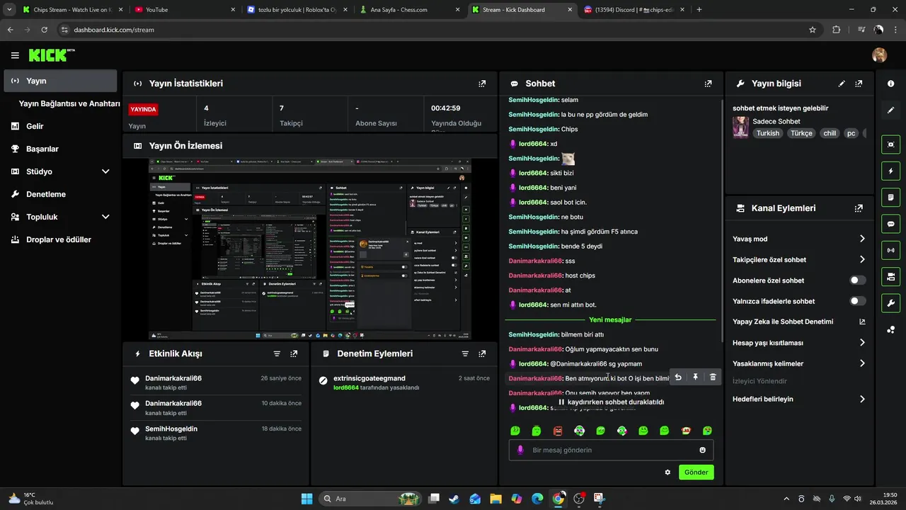The image size is (906, 510).
Task: Pop out the Yayın İstatistikleri panel
Action: click(482, 84)
